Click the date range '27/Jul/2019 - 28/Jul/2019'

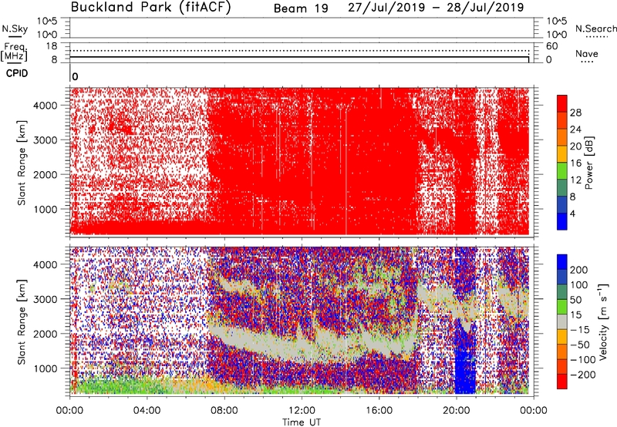coord(436,8)
